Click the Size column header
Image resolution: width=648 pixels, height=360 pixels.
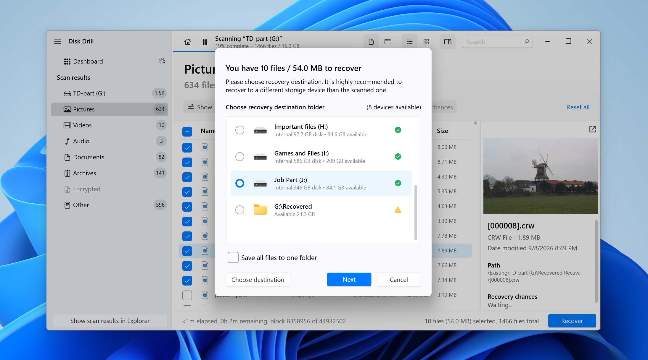(442, 131)
